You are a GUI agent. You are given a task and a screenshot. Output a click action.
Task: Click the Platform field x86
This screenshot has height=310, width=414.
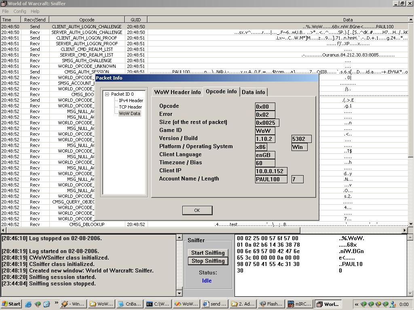click(x=261, y=147)
